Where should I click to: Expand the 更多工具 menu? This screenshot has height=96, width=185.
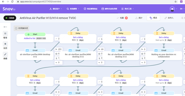(x=127, y=9)
